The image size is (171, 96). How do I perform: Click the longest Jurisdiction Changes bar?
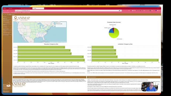click(125, 60)
